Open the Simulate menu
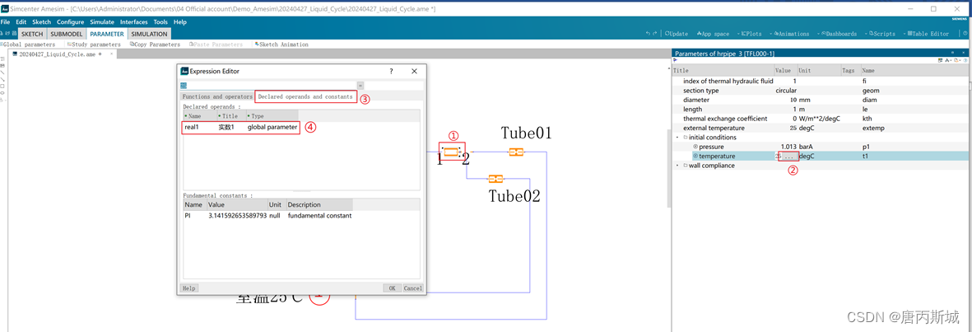This screenshot has height=332, width=972. click(102, 21)
